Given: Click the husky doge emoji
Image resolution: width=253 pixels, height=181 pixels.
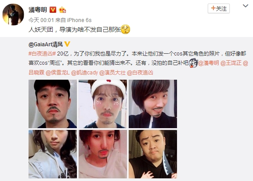Looking at the screenshot, I should pyautogui.click(x=193, y=63).
